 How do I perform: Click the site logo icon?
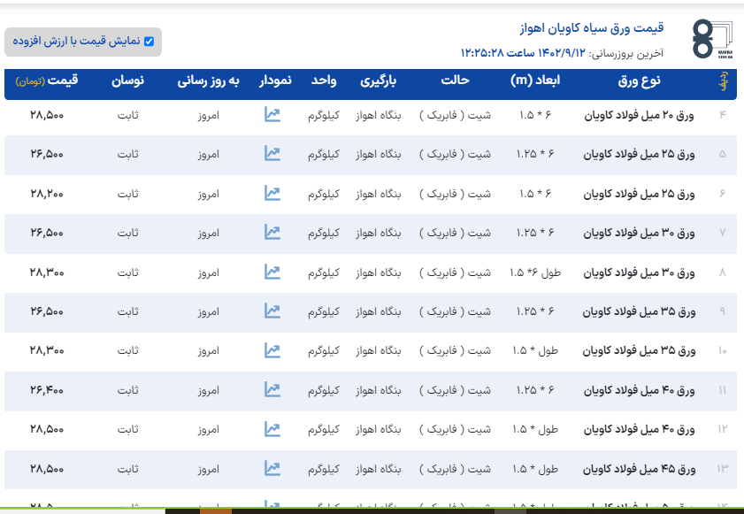pyautogui.click(x=713, y=40)
